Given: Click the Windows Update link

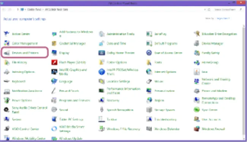Looking at the screenshot, I should (x=71, y=138).
